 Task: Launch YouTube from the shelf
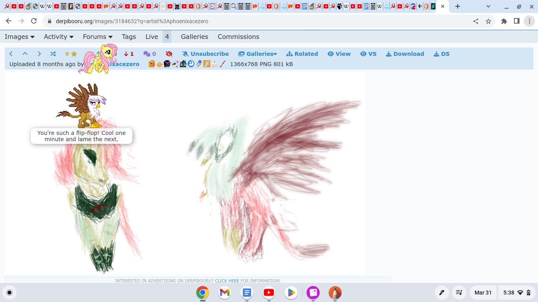(269, 293)
